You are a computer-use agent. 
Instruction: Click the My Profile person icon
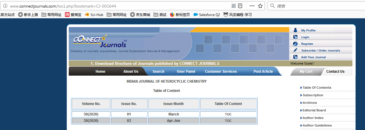[295, 30]
